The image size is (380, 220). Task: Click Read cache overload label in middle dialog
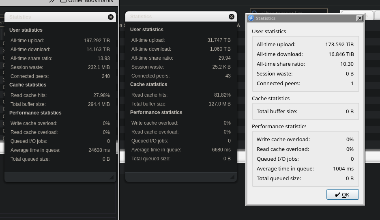point(155,132)
